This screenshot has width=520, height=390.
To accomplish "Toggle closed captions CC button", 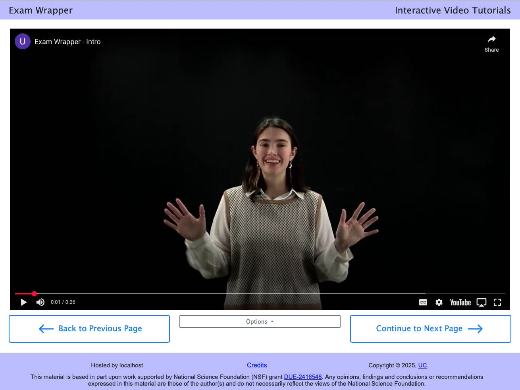I will 423,302.
